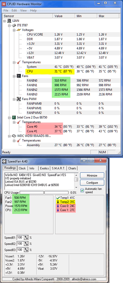Collapse the Fans PWM tree node
The width and height of the screenshot is (123, 283).
14,99
